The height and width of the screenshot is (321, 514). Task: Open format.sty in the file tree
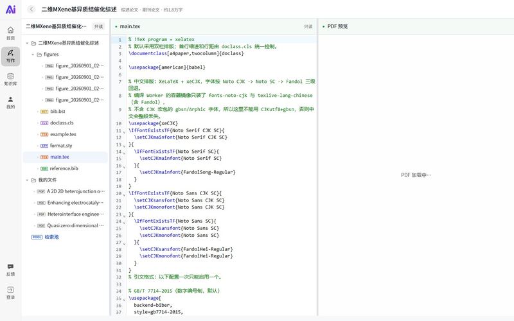(61, 146)
